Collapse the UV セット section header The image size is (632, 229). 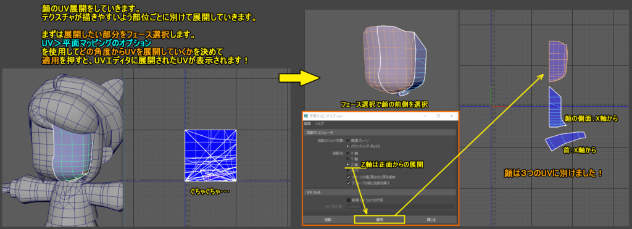point(380,193)
